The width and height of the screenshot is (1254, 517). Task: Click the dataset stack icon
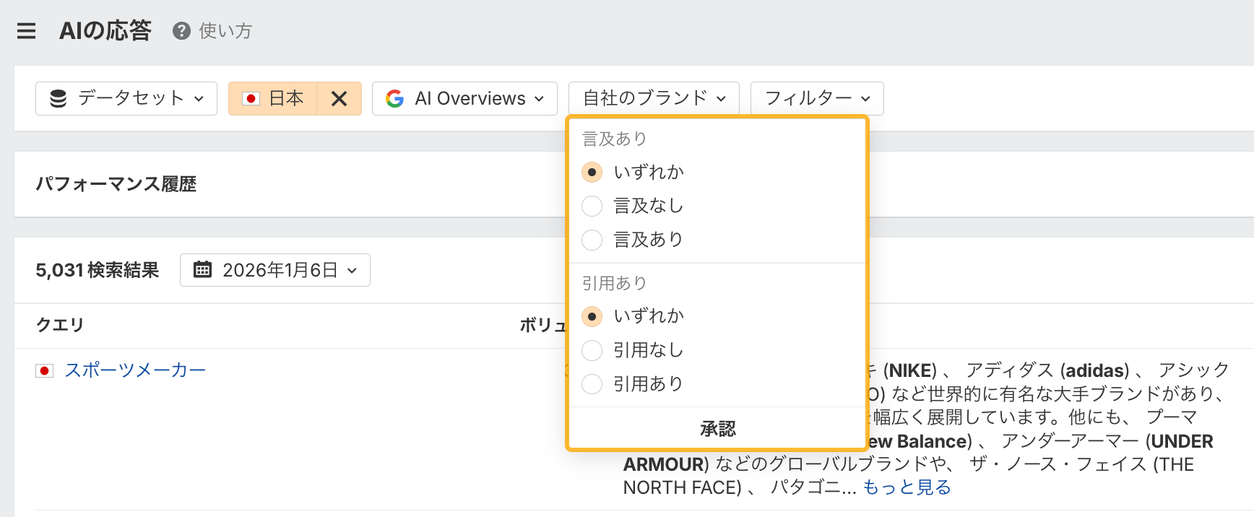click(x=59, y=98)
